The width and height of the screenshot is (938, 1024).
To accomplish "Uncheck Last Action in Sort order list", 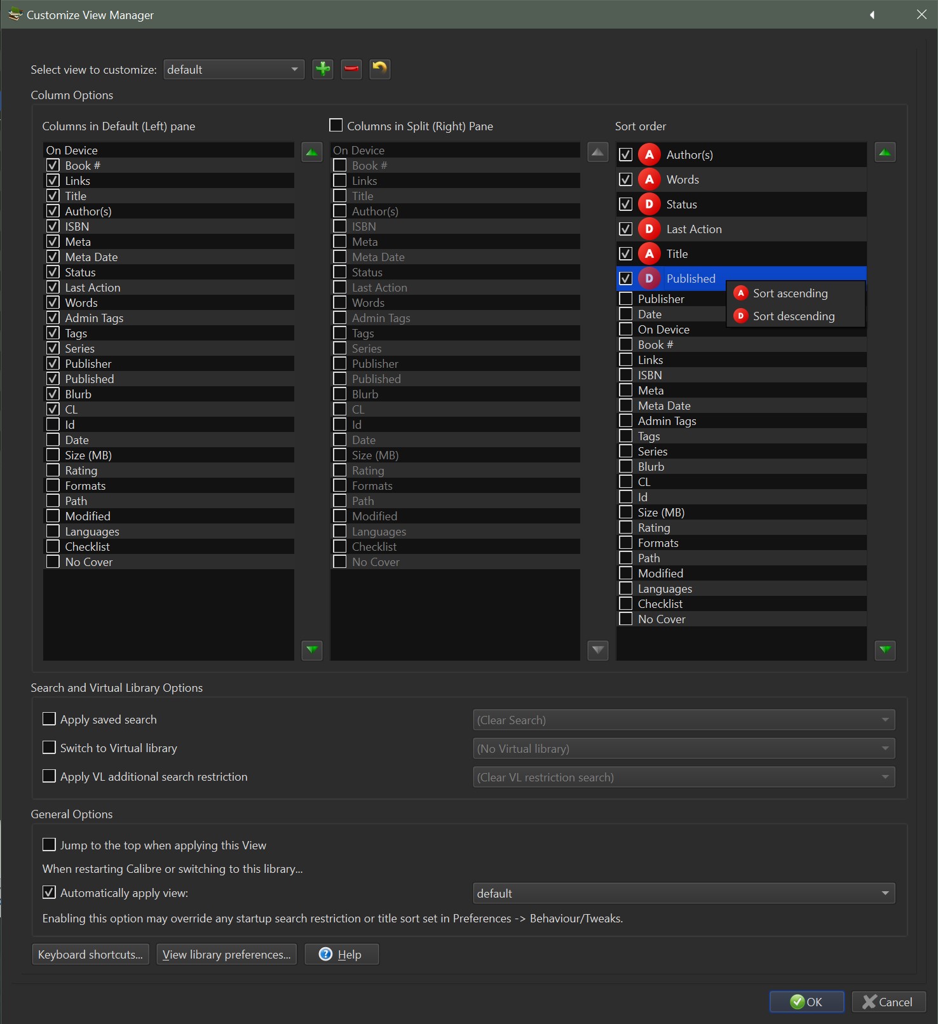I will pyautogui.click(x=626, y=229).
